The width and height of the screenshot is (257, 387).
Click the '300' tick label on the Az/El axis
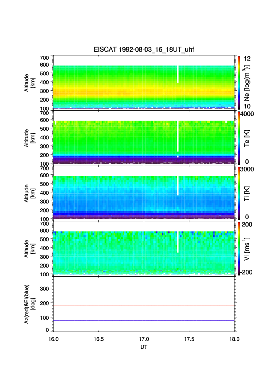tap(44, 289)
